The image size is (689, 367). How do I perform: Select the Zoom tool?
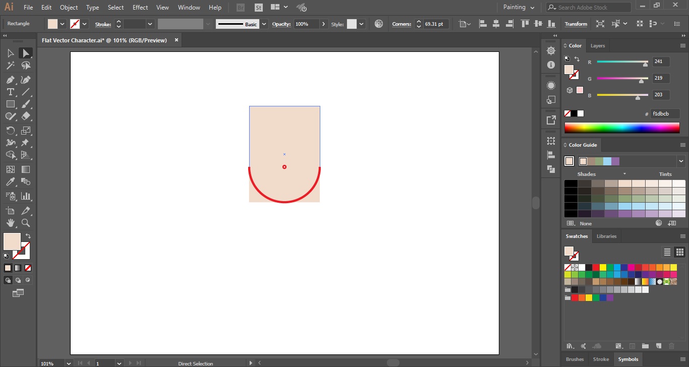pyautogui.click(x=25, y=223)
